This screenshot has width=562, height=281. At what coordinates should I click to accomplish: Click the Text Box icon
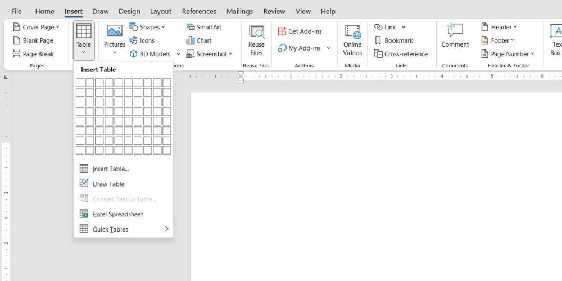[x=556, y=31]
